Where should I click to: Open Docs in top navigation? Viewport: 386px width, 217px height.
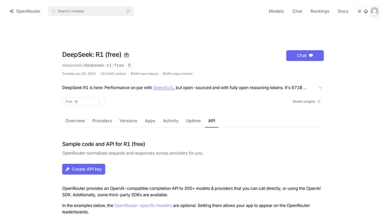(343, 11)
